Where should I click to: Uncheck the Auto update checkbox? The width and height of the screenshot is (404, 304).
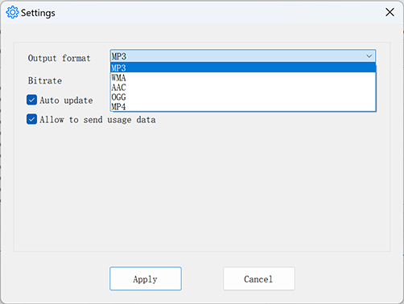click(31, 100)
